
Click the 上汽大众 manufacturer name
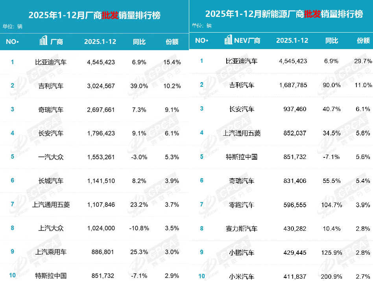coord(49,228)
